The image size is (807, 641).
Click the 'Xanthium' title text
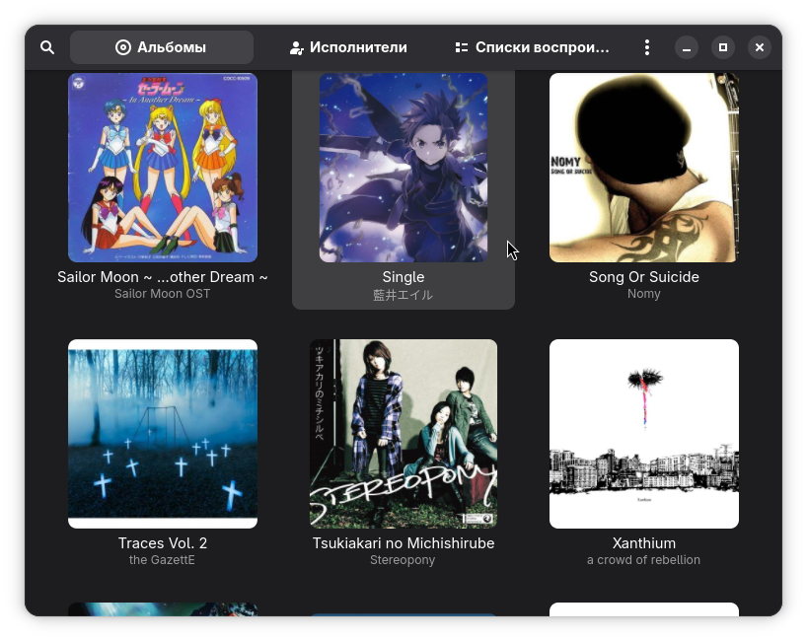pos(644,543)
